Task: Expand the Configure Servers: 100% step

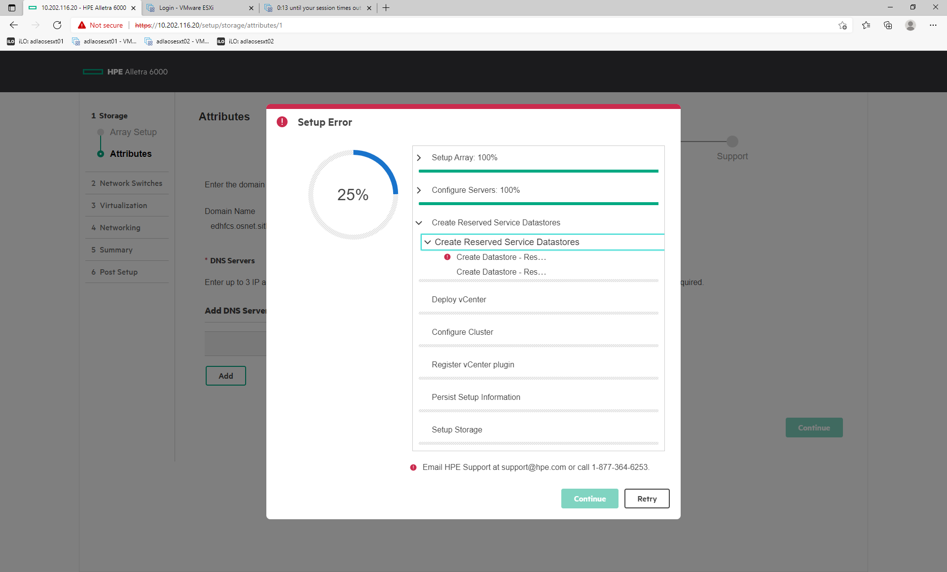Action: 419,190
